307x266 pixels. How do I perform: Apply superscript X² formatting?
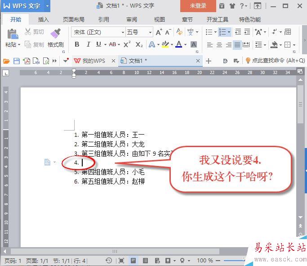(127, 44)
